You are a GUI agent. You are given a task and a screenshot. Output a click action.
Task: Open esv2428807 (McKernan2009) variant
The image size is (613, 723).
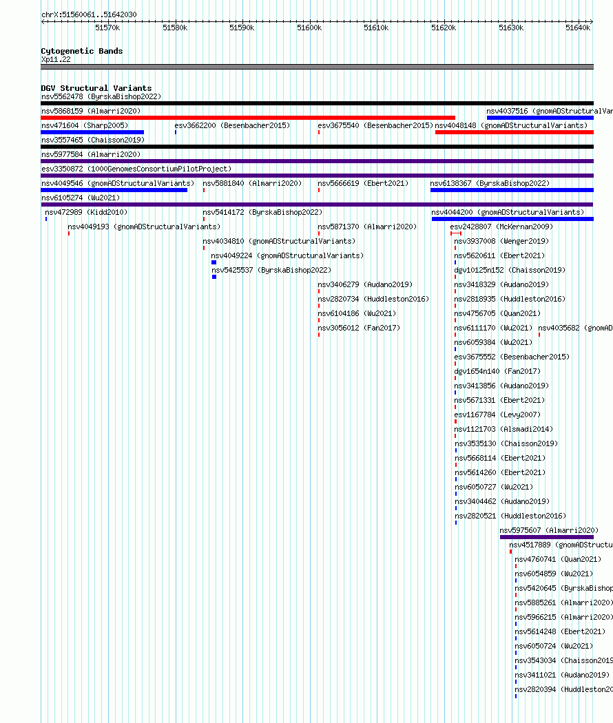501,227
